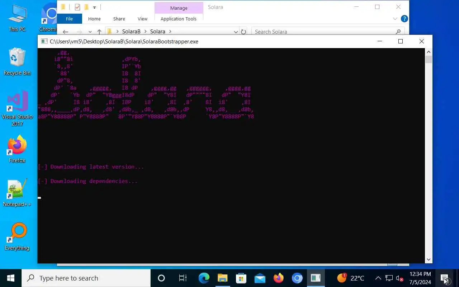Click 'Downloading dependencies...' console line
This screenshot has height=287, width=459.
tap(88, 181)
